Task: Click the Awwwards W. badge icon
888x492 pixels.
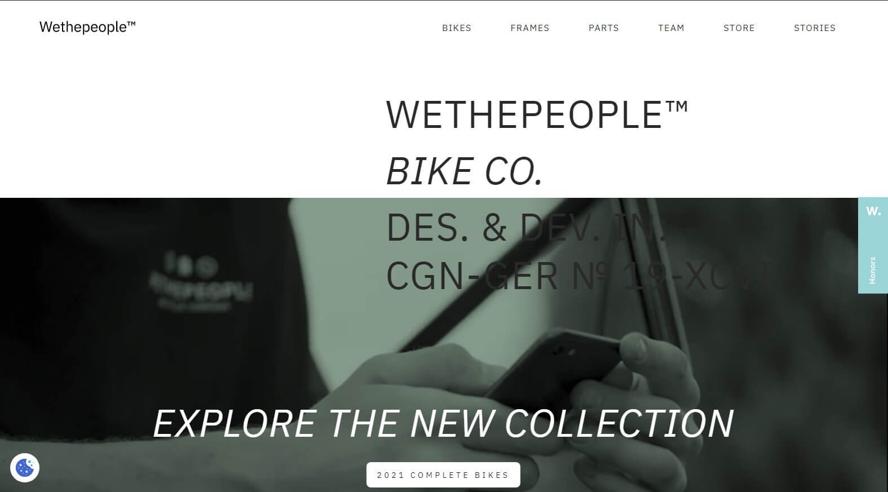Action: (873, 211)
